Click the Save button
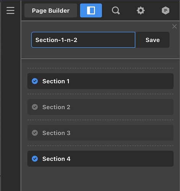Viewport: 180px width, 191px height. (x=152, y=40)
